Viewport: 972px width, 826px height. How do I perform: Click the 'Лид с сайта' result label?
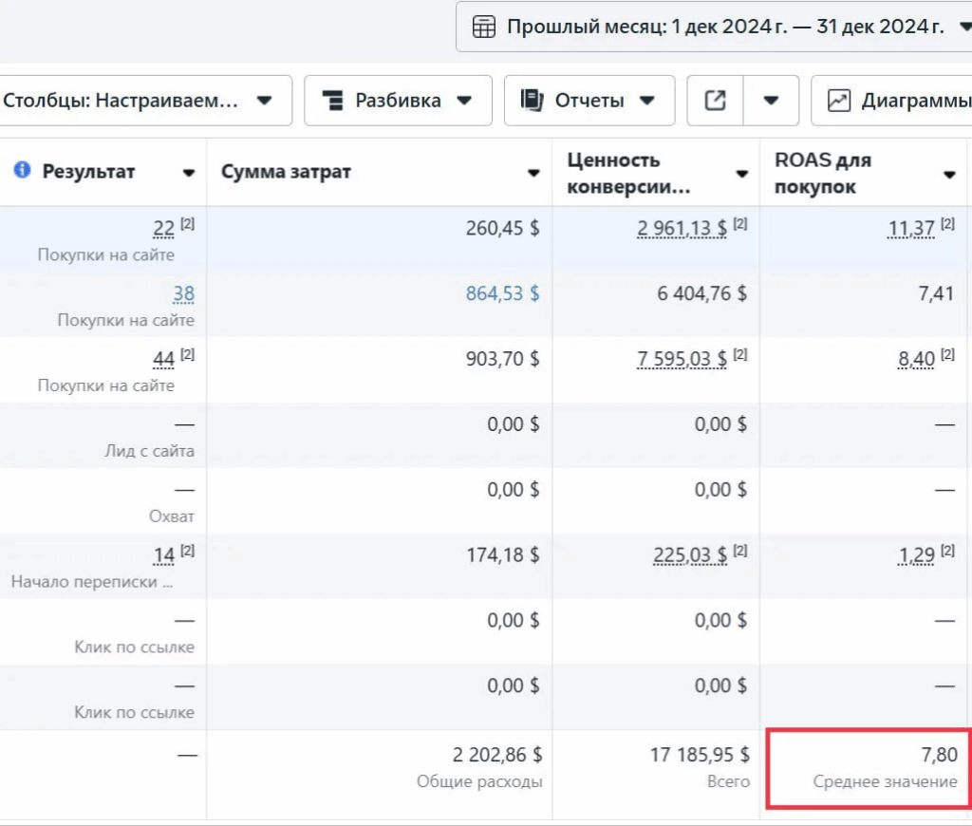click(149, 451)
